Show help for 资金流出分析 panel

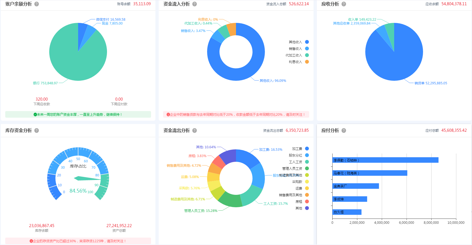tap(194, 131)
